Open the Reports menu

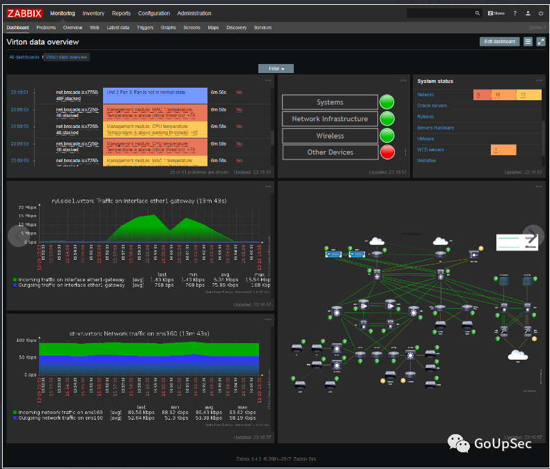pyautogui.click(x=121, y=13)
